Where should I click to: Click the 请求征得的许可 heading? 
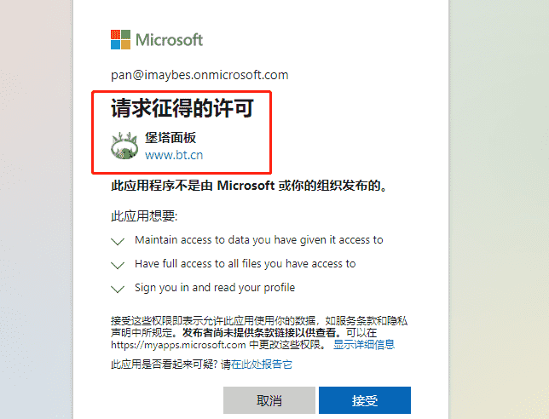tap(182, 107)
